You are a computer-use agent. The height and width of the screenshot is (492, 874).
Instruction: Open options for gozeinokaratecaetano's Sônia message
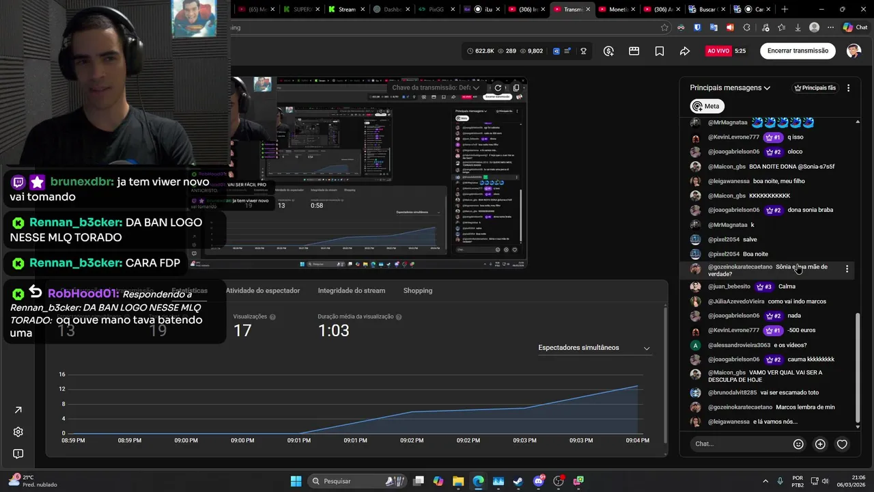pos(847,269)
